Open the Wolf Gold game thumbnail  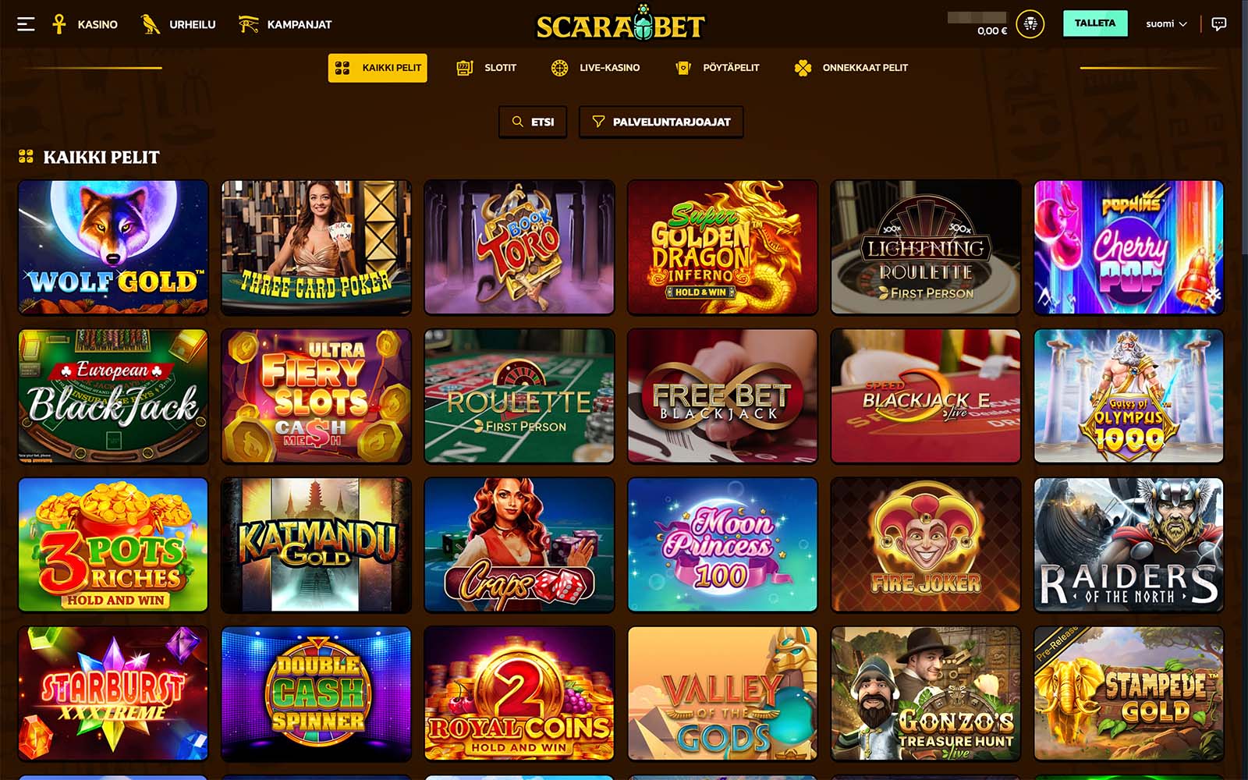(113, 247)
